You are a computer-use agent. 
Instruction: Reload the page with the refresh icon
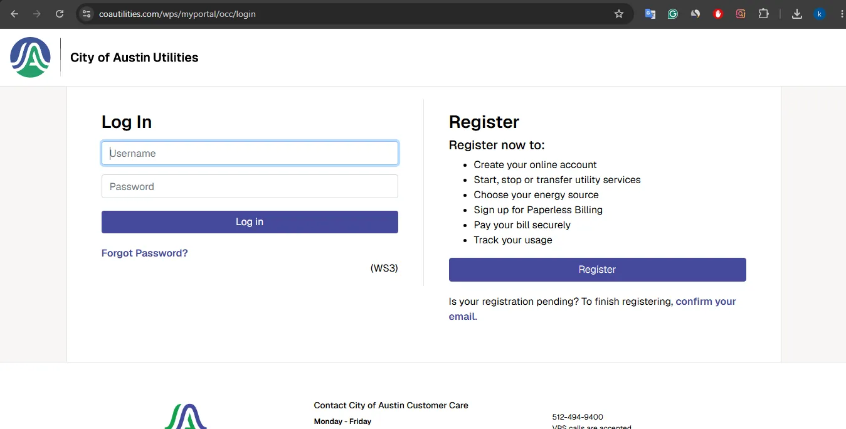pos(60,14)
